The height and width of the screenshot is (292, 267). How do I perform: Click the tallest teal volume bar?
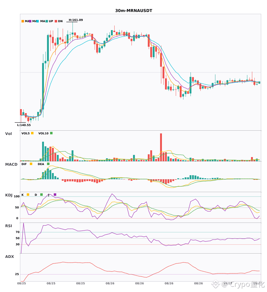click(x=43, y=152)
